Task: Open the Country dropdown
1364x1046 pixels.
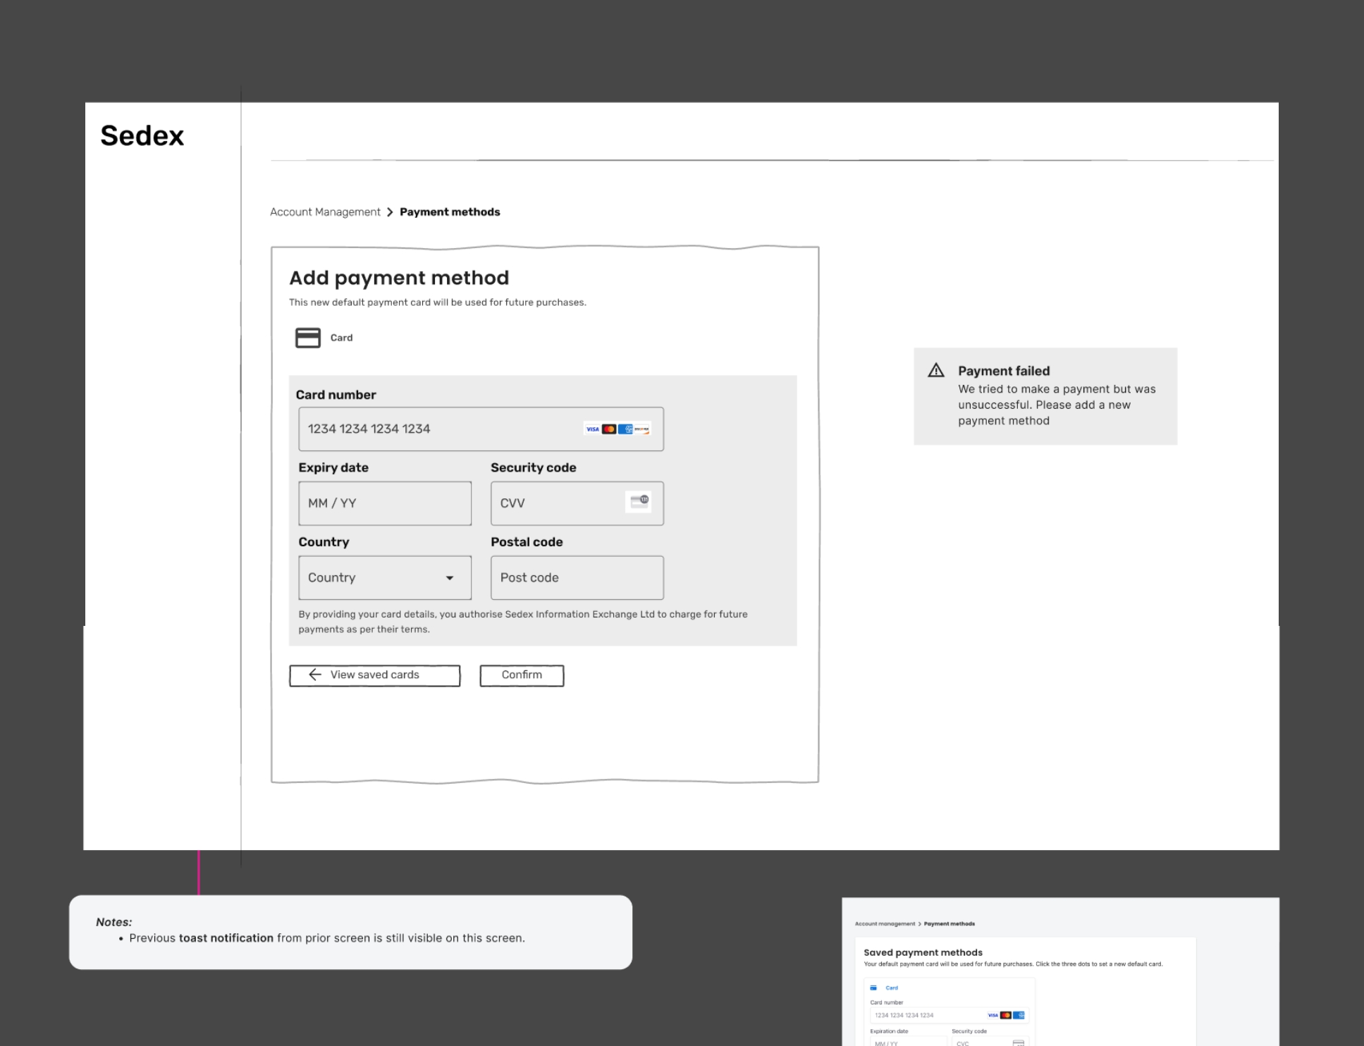Action: 384,577
